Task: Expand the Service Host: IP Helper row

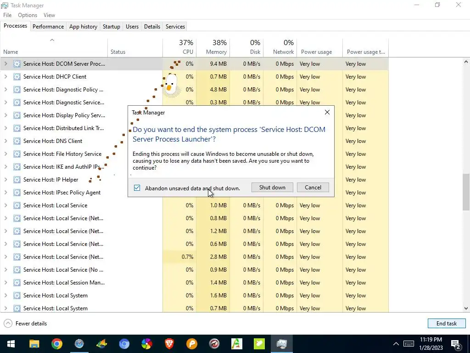Action: [6, 180]
